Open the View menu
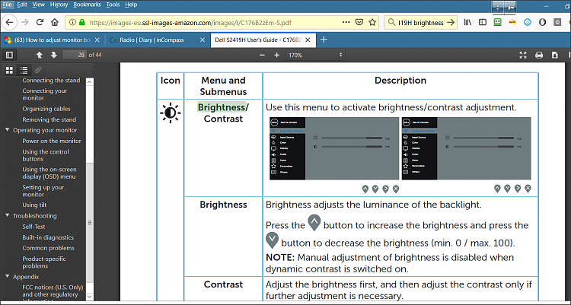This screenshot has width=571, height=305. click(x=38, y=5)
